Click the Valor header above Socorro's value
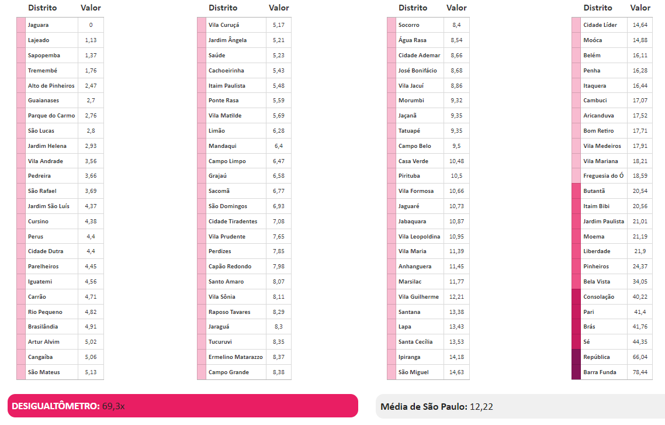 click(456, 8)
